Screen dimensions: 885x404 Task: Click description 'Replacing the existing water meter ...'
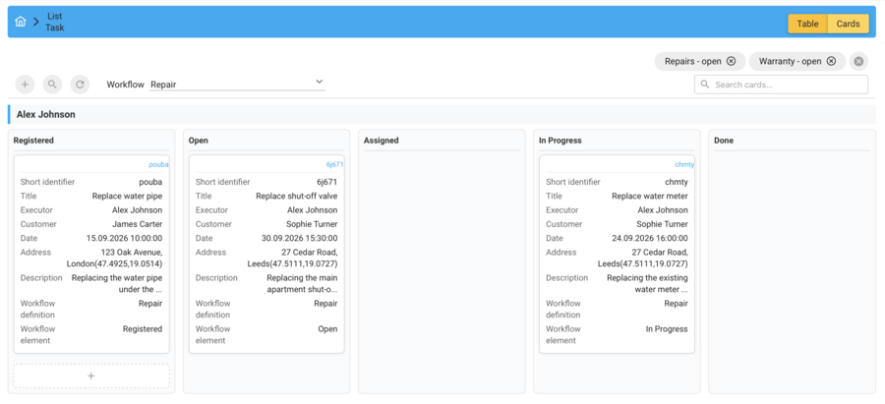(647, 283)
